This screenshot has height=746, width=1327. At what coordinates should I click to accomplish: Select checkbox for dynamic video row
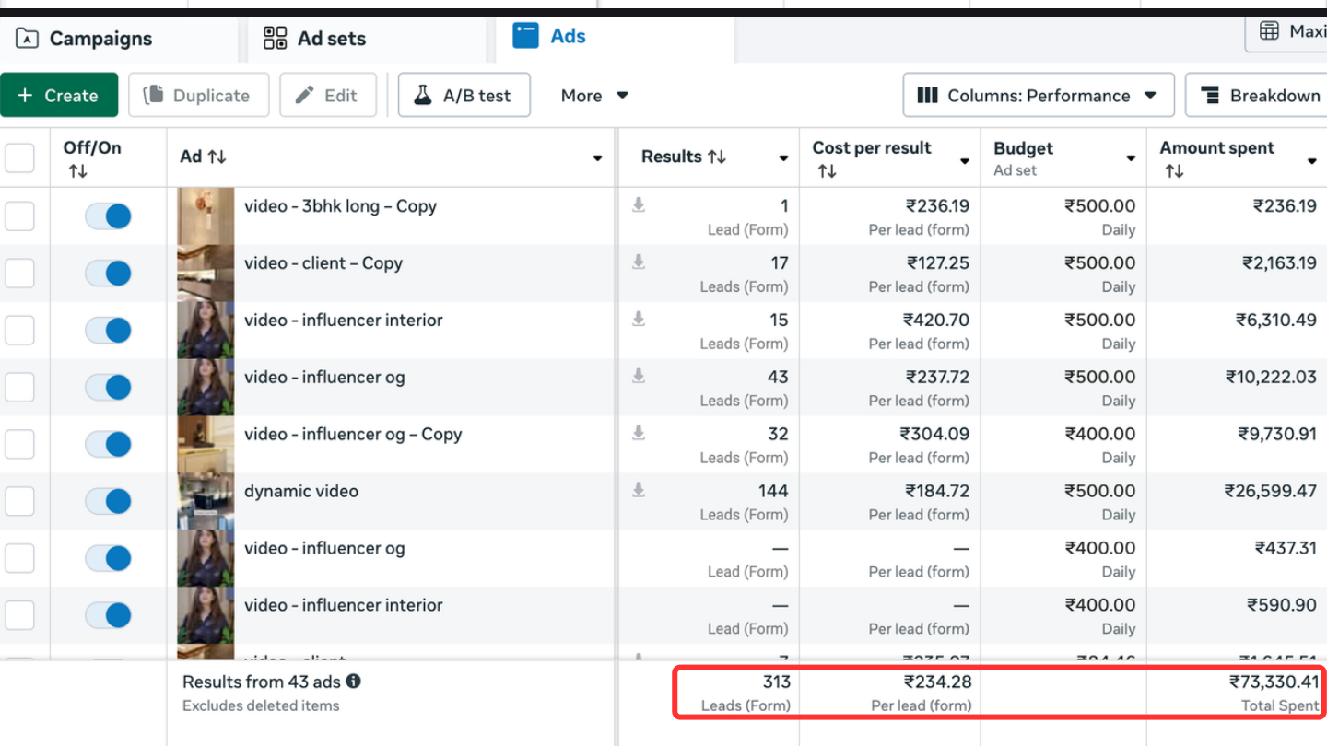[20, 502]
